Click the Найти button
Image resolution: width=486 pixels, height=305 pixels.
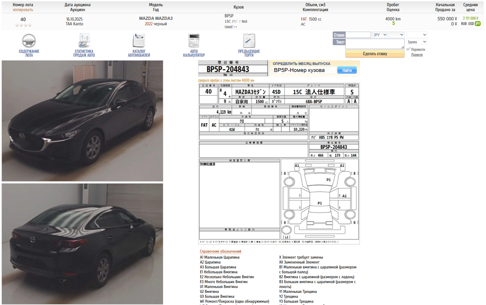point(347,70)
